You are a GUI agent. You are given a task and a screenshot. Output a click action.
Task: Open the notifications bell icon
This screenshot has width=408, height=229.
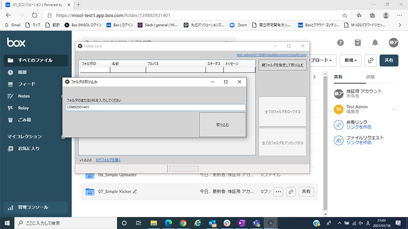(375, 43)
